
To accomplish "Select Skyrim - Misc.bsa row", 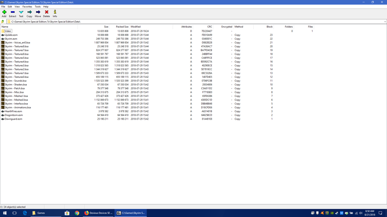I will tap(14, 92).
